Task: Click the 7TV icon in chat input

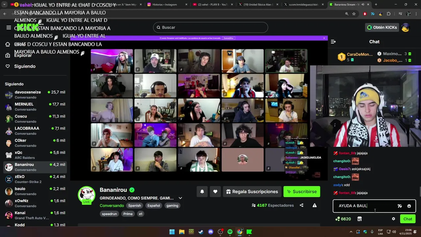Action: click(x=400, y=206)
